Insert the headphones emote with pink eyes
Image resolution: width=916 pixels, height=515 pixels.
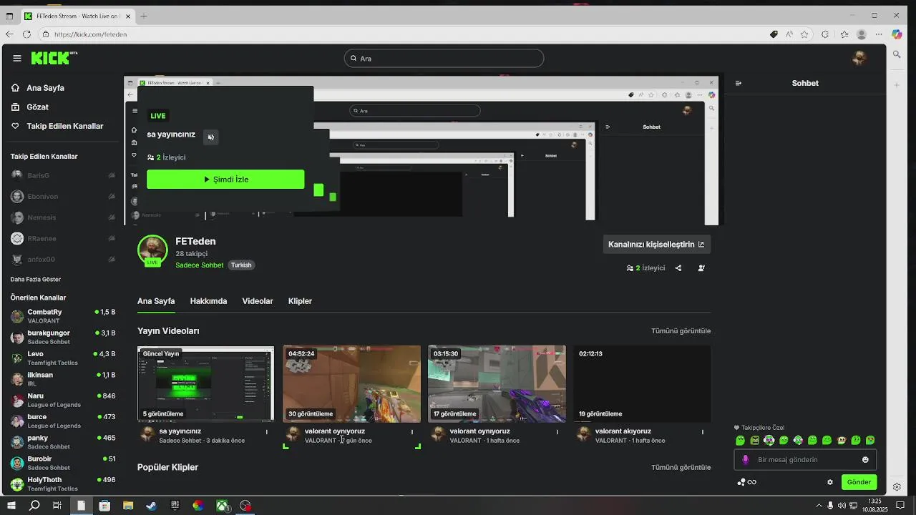[769, 441]
